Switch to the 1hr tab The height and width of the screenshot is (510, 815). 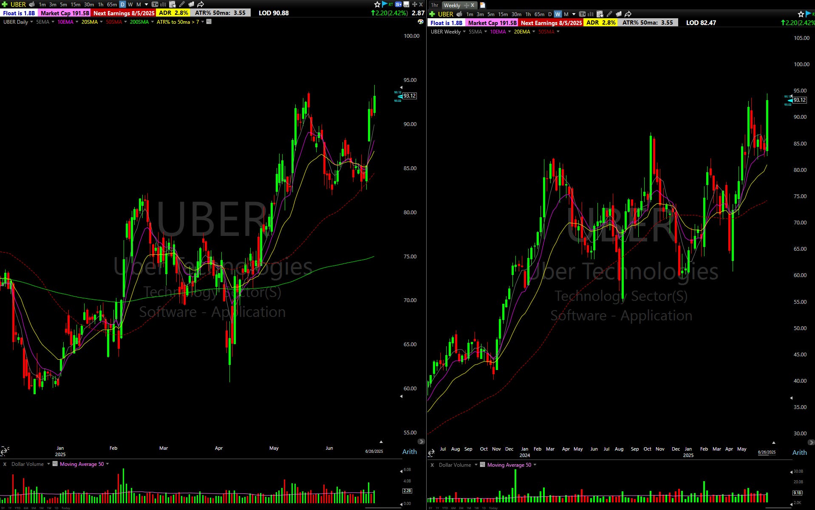point(434,5)
